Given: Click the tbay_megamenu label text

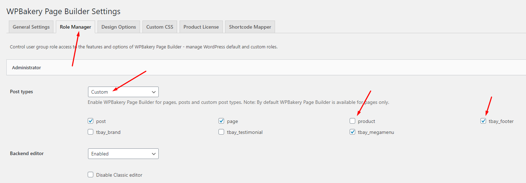Looking at the screenshot, I should click(x=376, y=132).
